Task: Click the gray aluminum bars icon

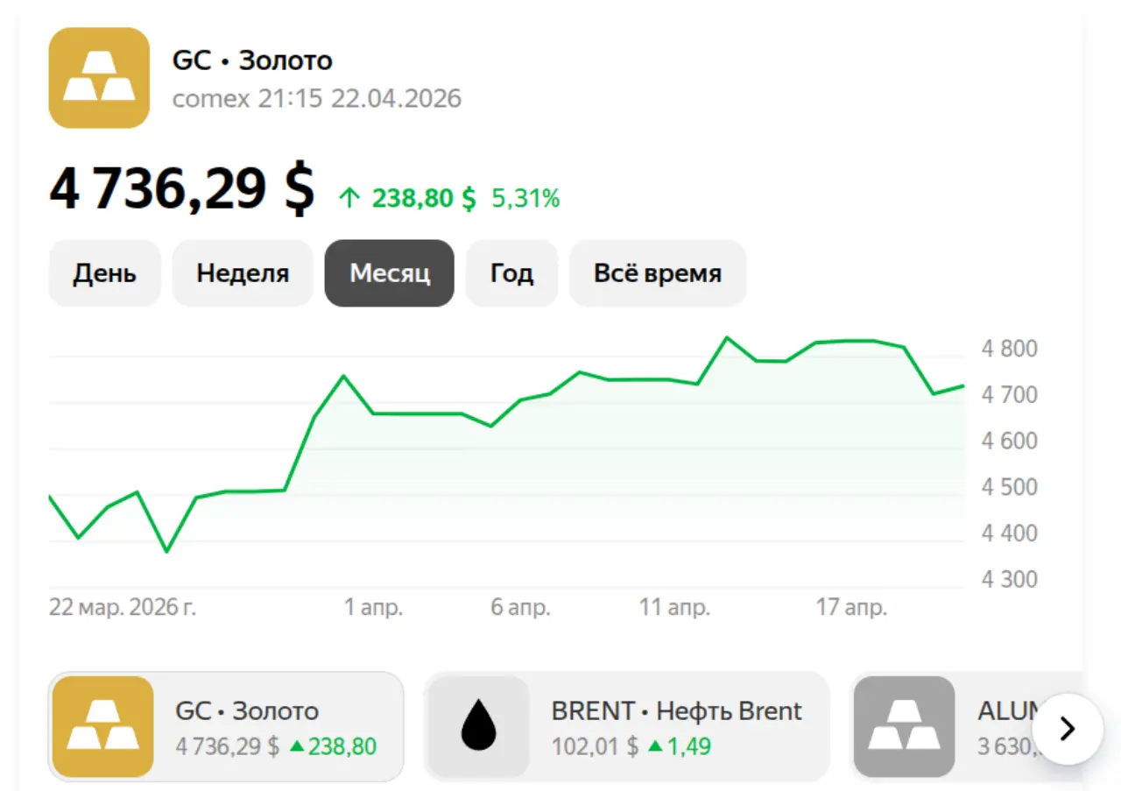Action: (903, 726)
